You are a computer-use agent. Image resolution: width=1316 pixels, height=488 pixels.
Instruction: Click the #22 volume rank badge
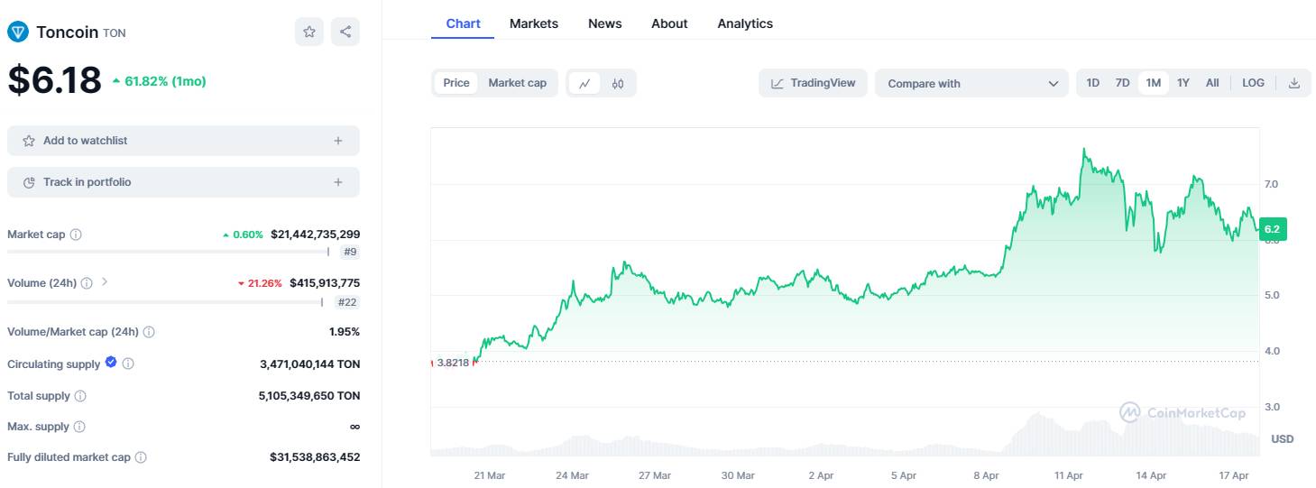tap(347, 302)
